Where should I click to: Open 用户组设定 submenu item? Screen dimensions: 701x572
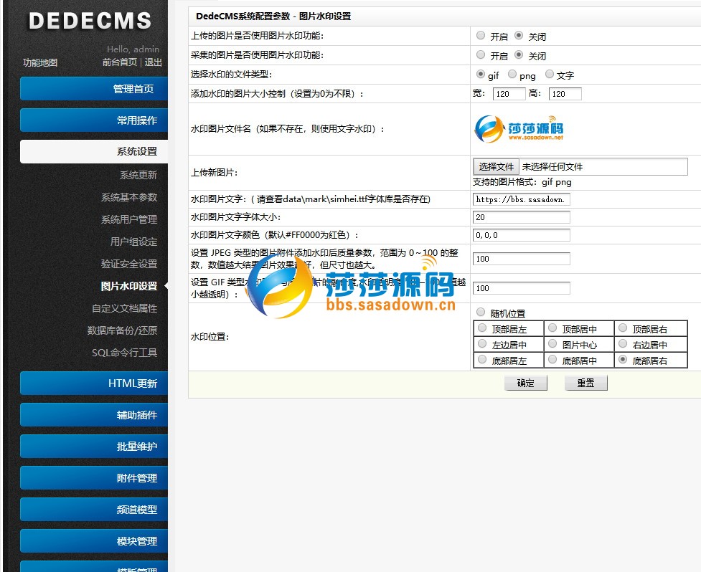[x=133, y=242]
